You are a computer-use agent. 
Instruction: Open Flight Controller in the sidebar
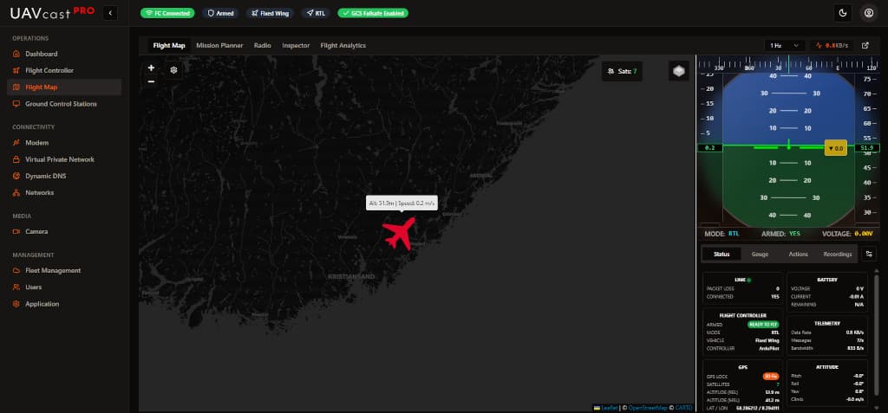point(49,71)
